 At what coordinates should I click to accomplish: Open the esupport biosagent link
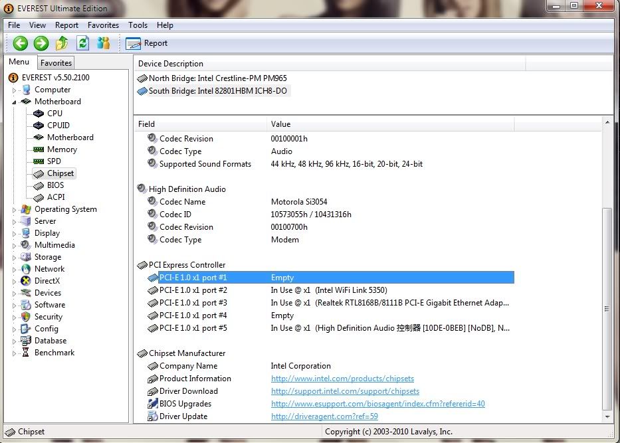[x=378, y=404]
